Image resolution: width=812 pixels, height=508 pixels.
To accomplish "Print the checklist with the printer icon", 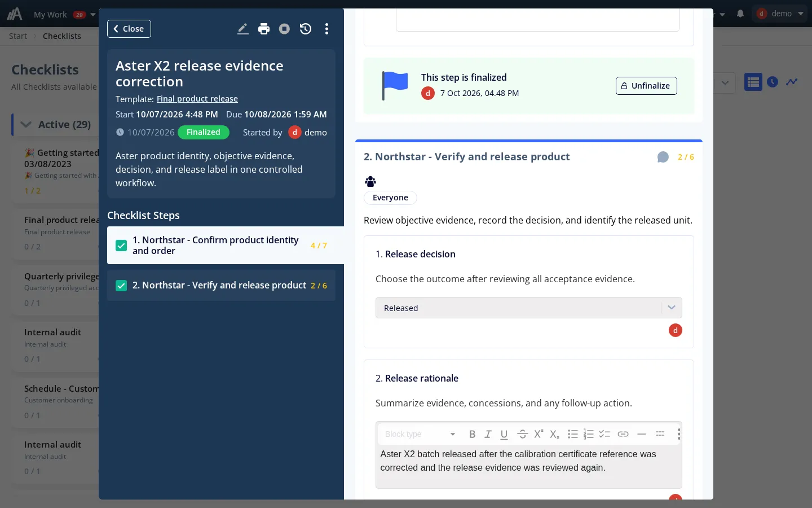I will click(264, 29).
